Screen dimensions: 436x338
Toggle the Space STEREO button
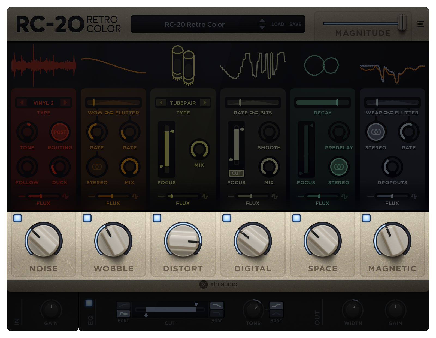pos(339,167)
